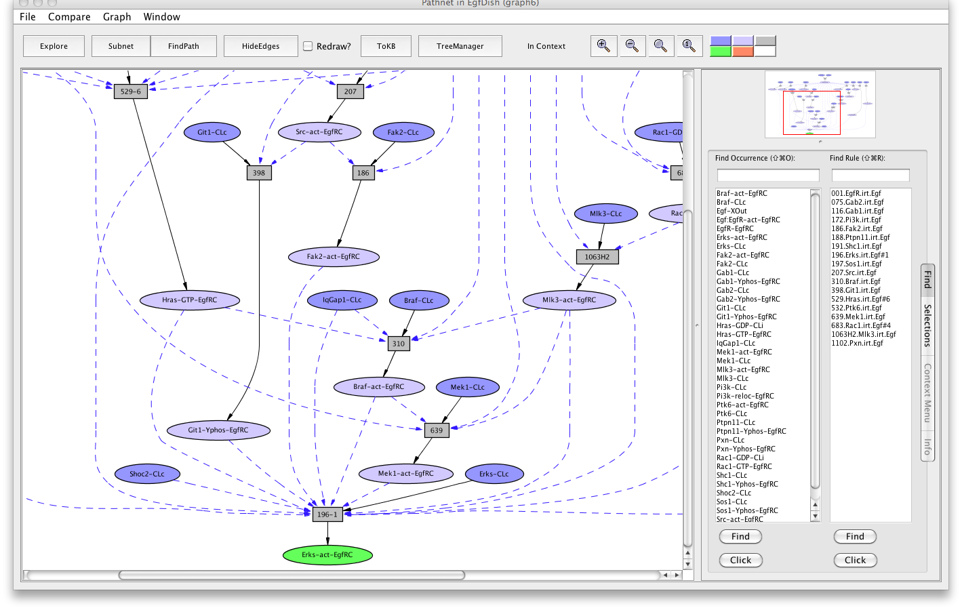The width and height of the screenshot is (962, 610).
Task: Switch to the Info side tab
Action: pyautogui.click(x=927, y=446)
